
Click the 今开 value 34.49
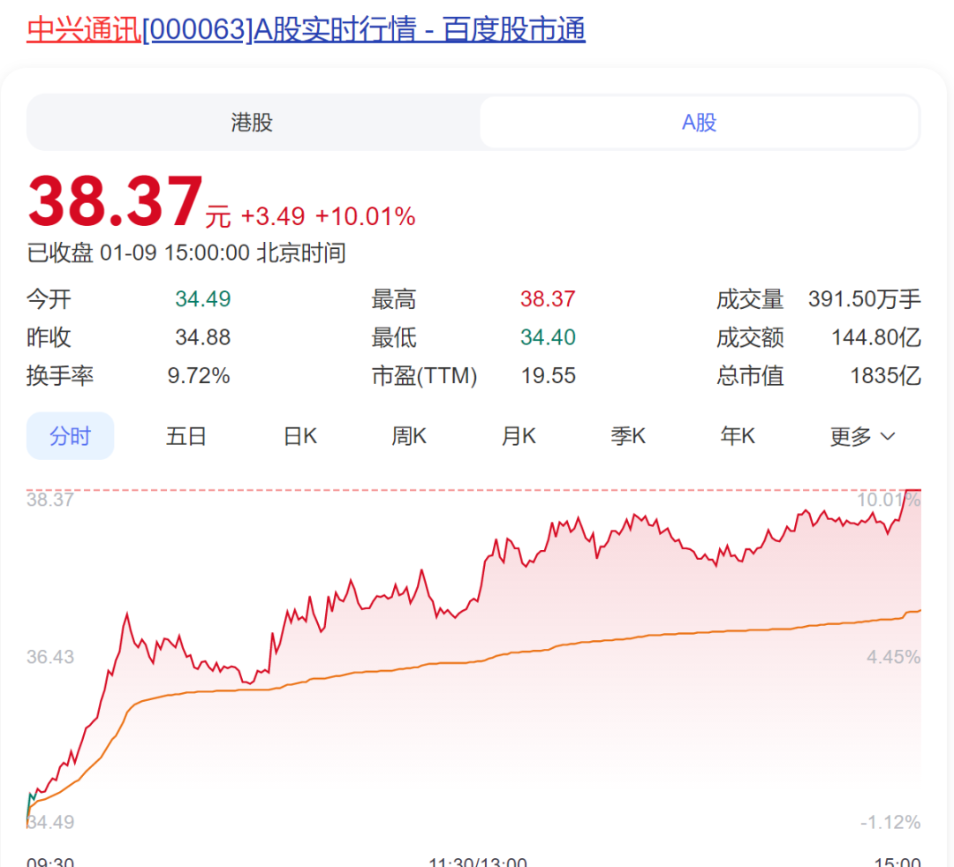[x=203, y=299]
